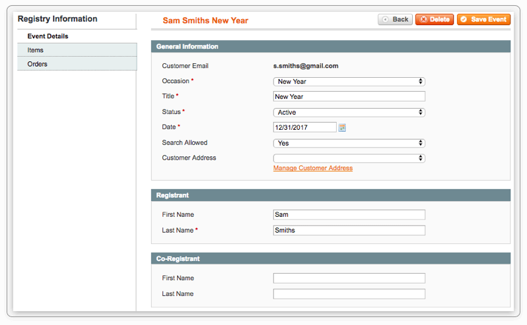
Task: Select the Registrant First Name field
Action: (349, 215)
